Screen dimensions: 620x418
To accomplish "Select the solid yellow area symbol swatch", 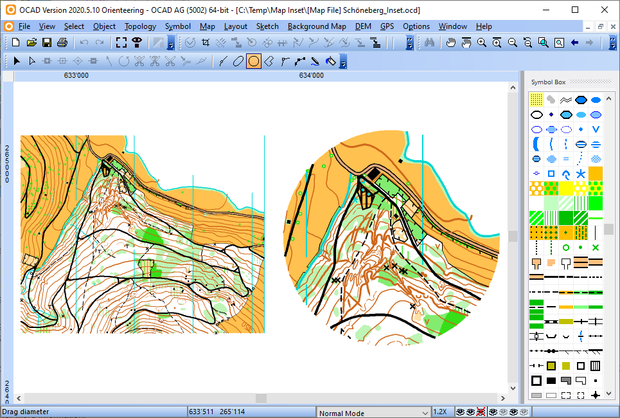I will click(566, 188).
